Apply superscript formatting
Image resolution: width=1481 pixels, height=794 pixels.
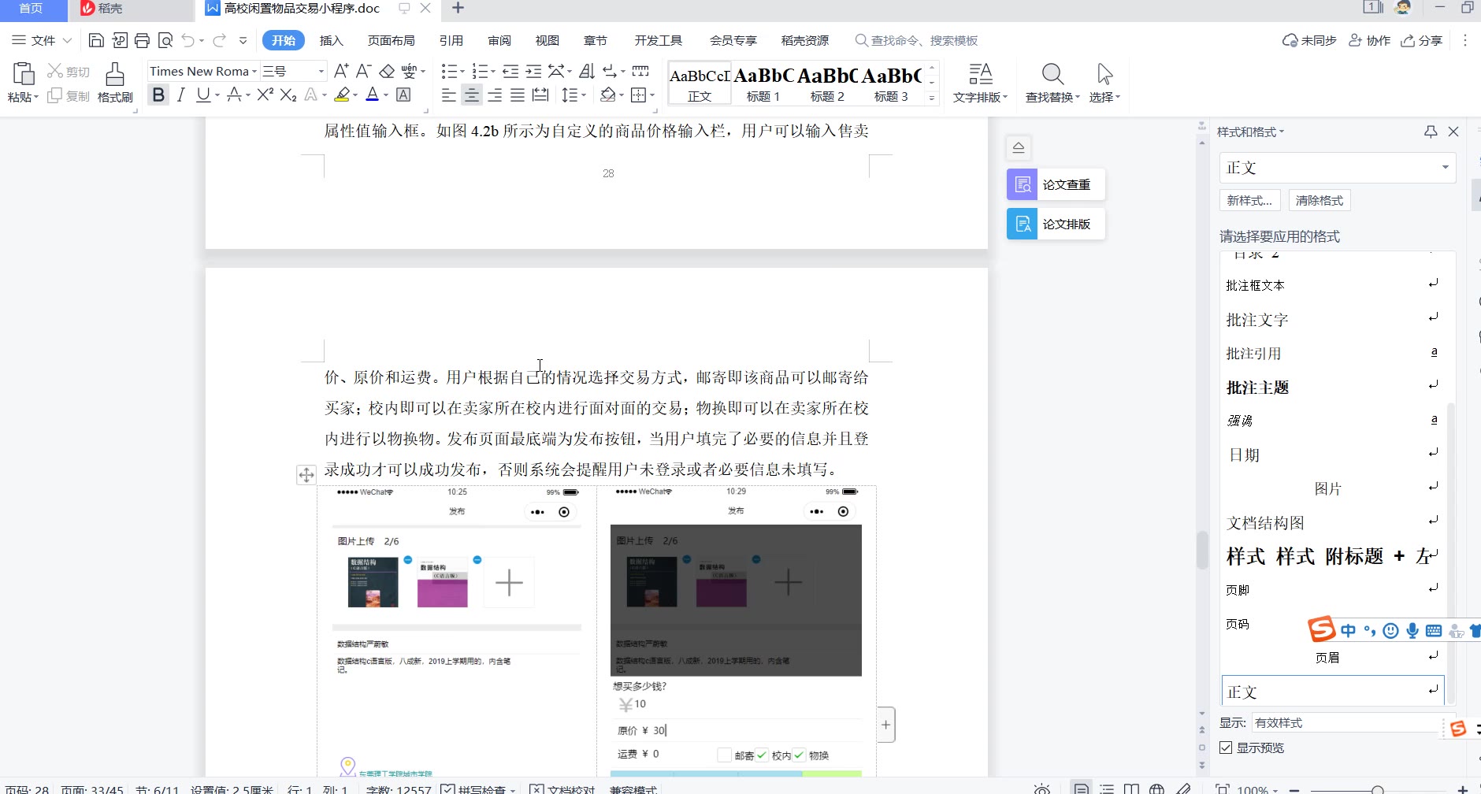click(265, 95)
